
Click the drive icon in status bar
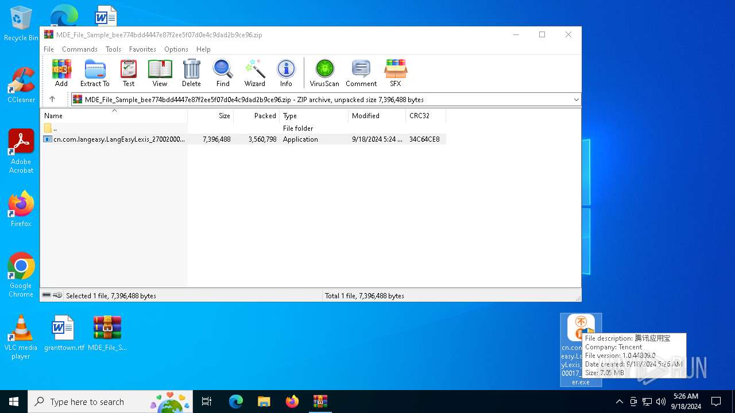[x=47, y=295]
